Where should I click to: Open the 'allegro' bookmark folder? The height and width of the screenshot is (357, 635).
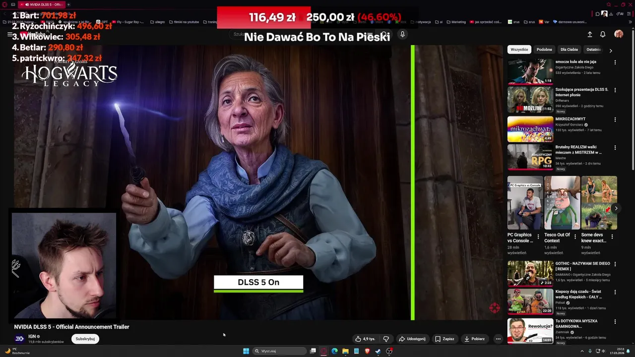click(x=157, y=22)
